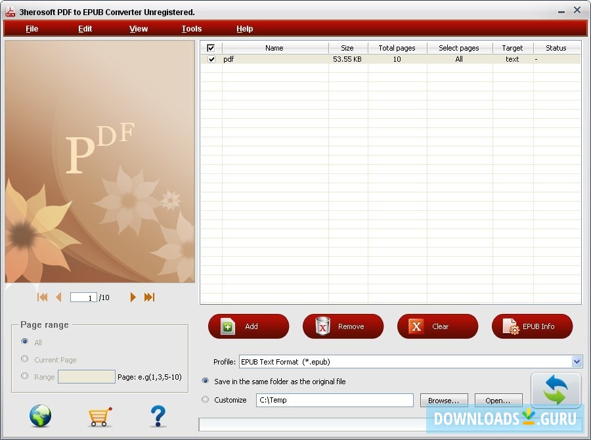Viewport: 591px width, 440px height.
Task: Open the website via globe icon
Action: tap(39, 416)
